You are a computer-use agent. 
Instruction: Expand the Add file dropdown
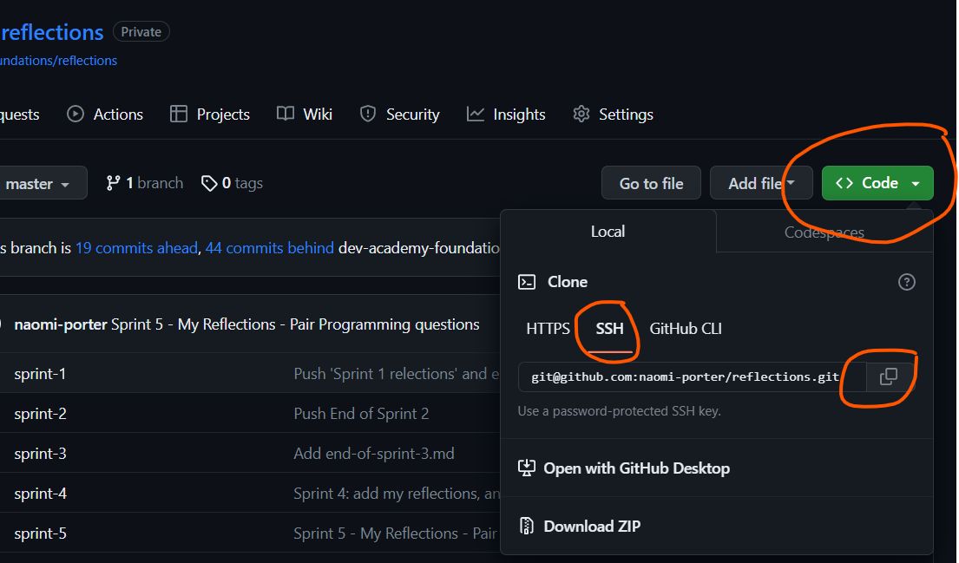click(x=761, y=183)
